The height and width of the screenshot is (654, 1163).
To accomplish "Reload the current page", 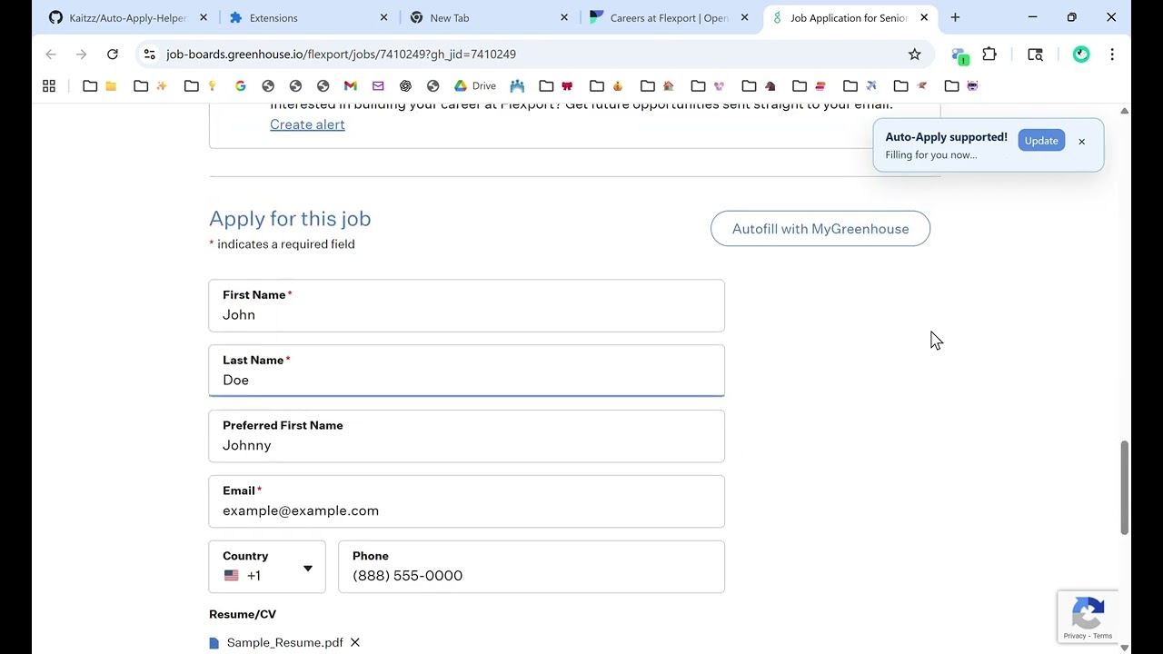I will [113, 54].
